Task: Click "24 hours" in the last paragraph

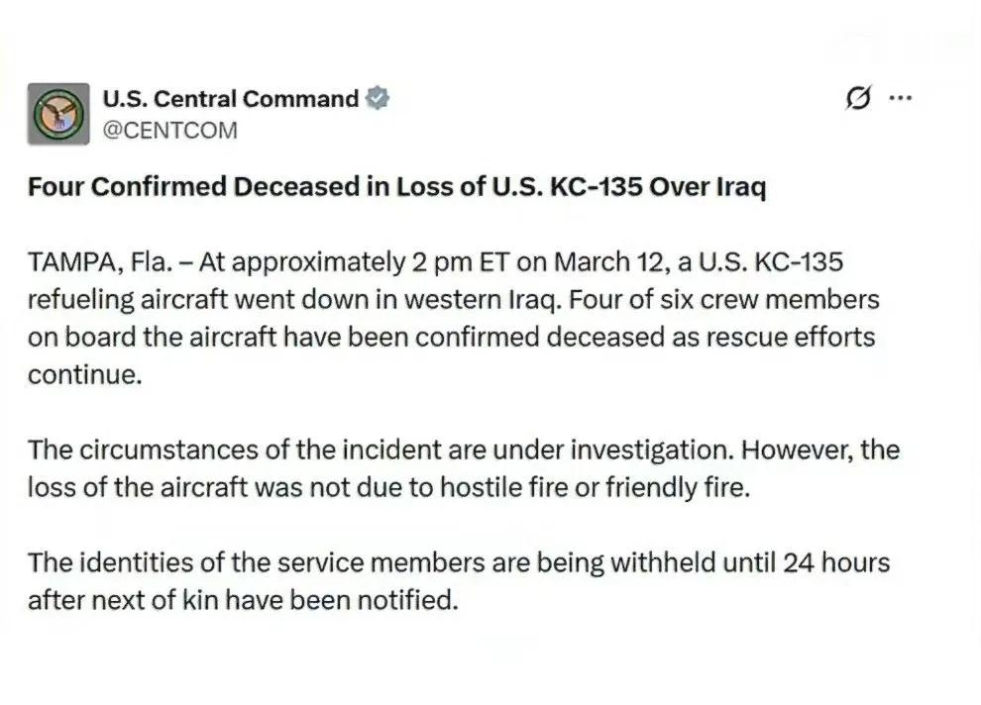Action: tap(835, 563)
